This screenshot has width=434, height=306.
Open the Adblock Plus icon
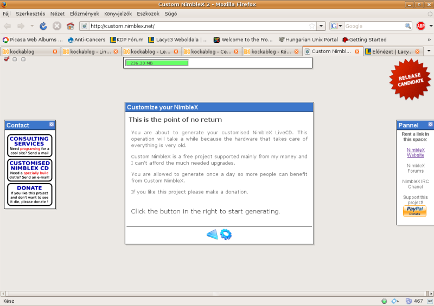(421, 26)
